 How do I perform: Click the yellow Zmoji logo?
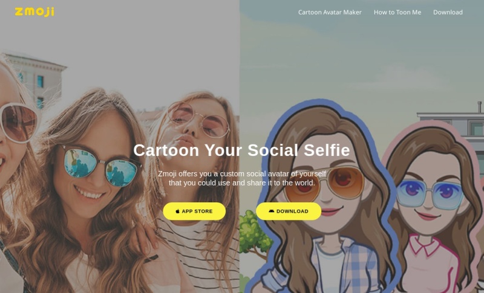[x=34, y=11]
